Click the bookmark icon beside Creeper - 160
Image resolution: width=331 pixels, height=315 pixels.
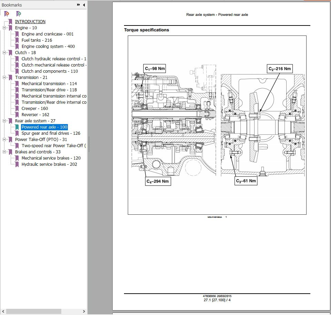(17, 108)
